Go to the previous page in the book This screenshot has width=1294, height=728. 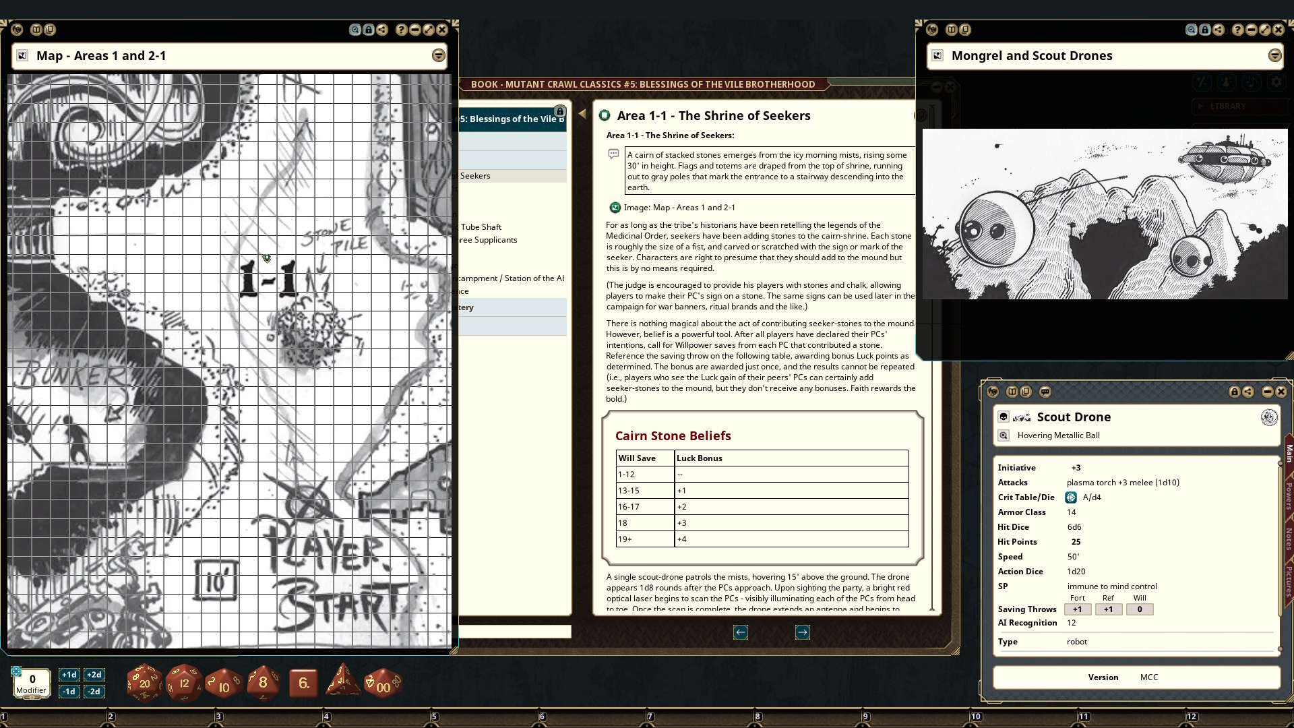point(741,632)
